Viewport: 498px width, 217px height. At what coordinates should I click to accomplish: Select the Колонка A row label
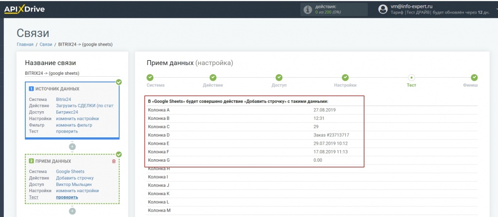click(159, 110)
